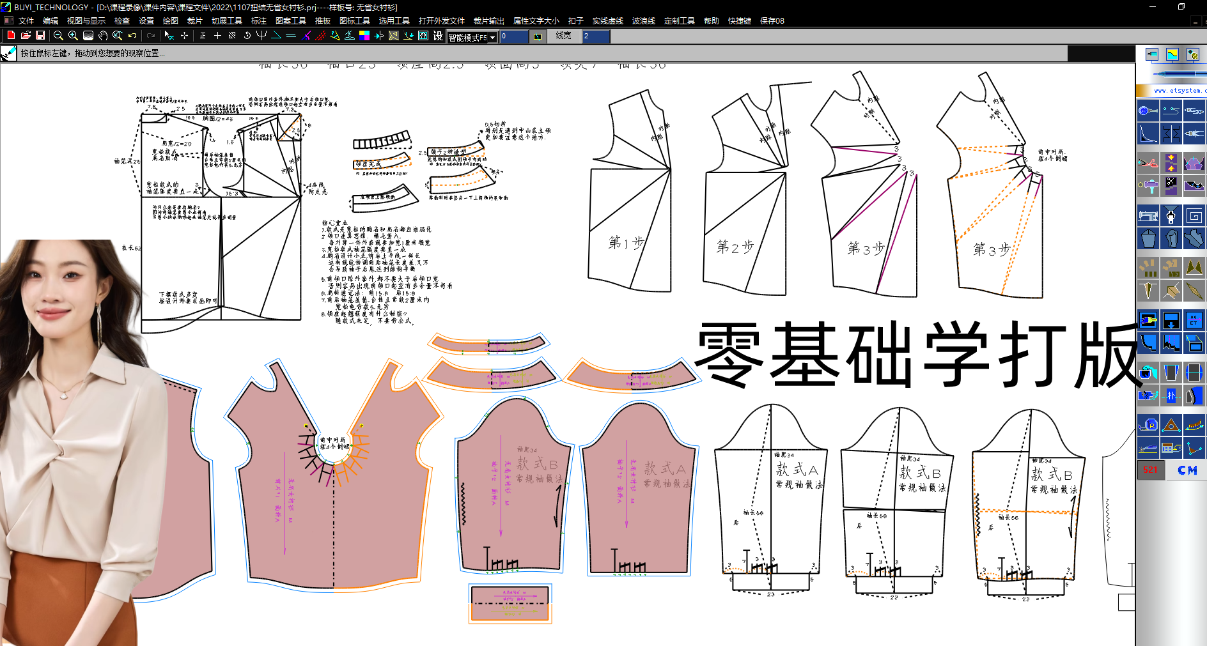Open the 打开外发文件 menu
1207x646 pixels.
click(x=442, y=21)
